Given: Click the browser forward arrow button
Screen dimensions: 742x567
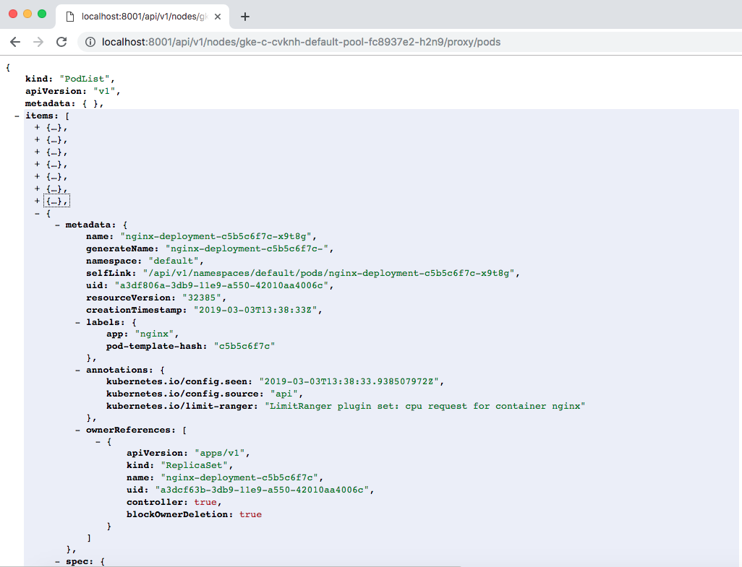Looking at the screenshot, I should pos(38,42).
